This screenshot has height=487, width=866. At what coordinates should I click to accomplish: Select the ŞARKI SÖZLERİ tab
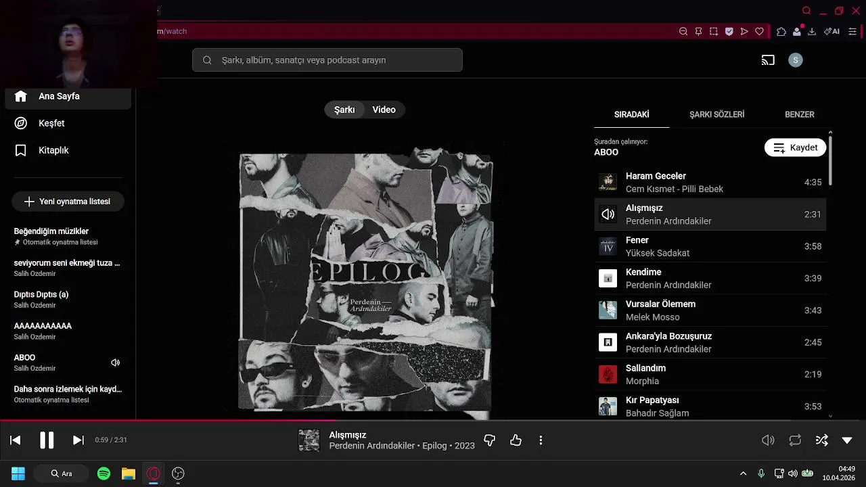pyautogui.click(x=716, y=114)
